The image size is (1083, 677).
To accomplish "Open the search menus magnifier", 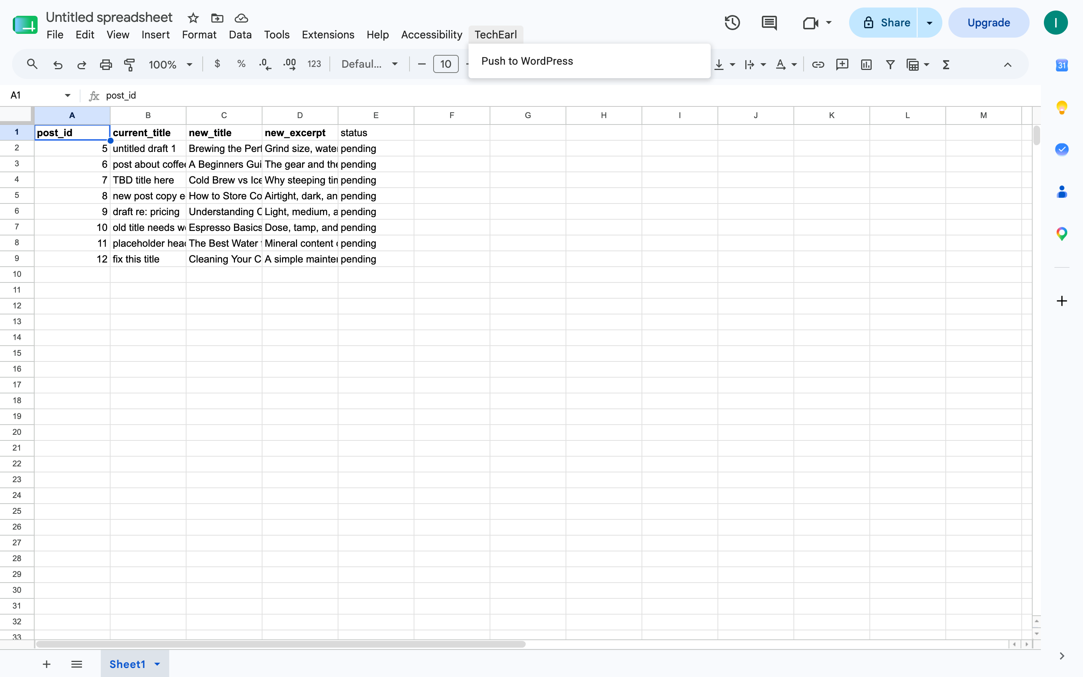I will (32, 64).
